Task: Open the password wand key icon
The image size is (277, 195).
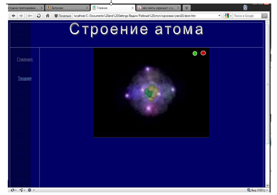Action: (30, 16)
